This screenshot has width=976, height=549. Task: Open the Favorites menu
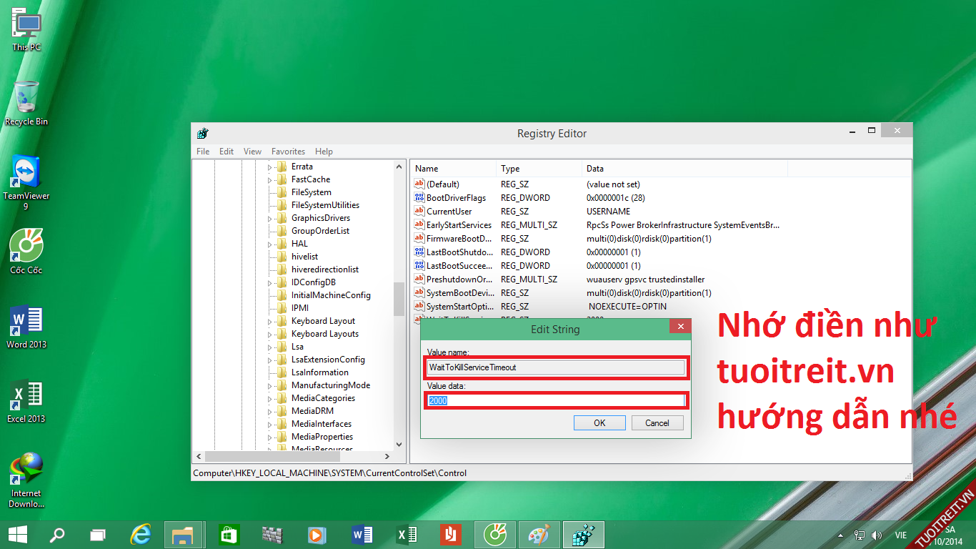288,152
